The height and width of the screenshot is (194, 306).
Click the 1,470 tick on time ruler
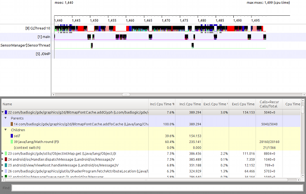(166, 20)
